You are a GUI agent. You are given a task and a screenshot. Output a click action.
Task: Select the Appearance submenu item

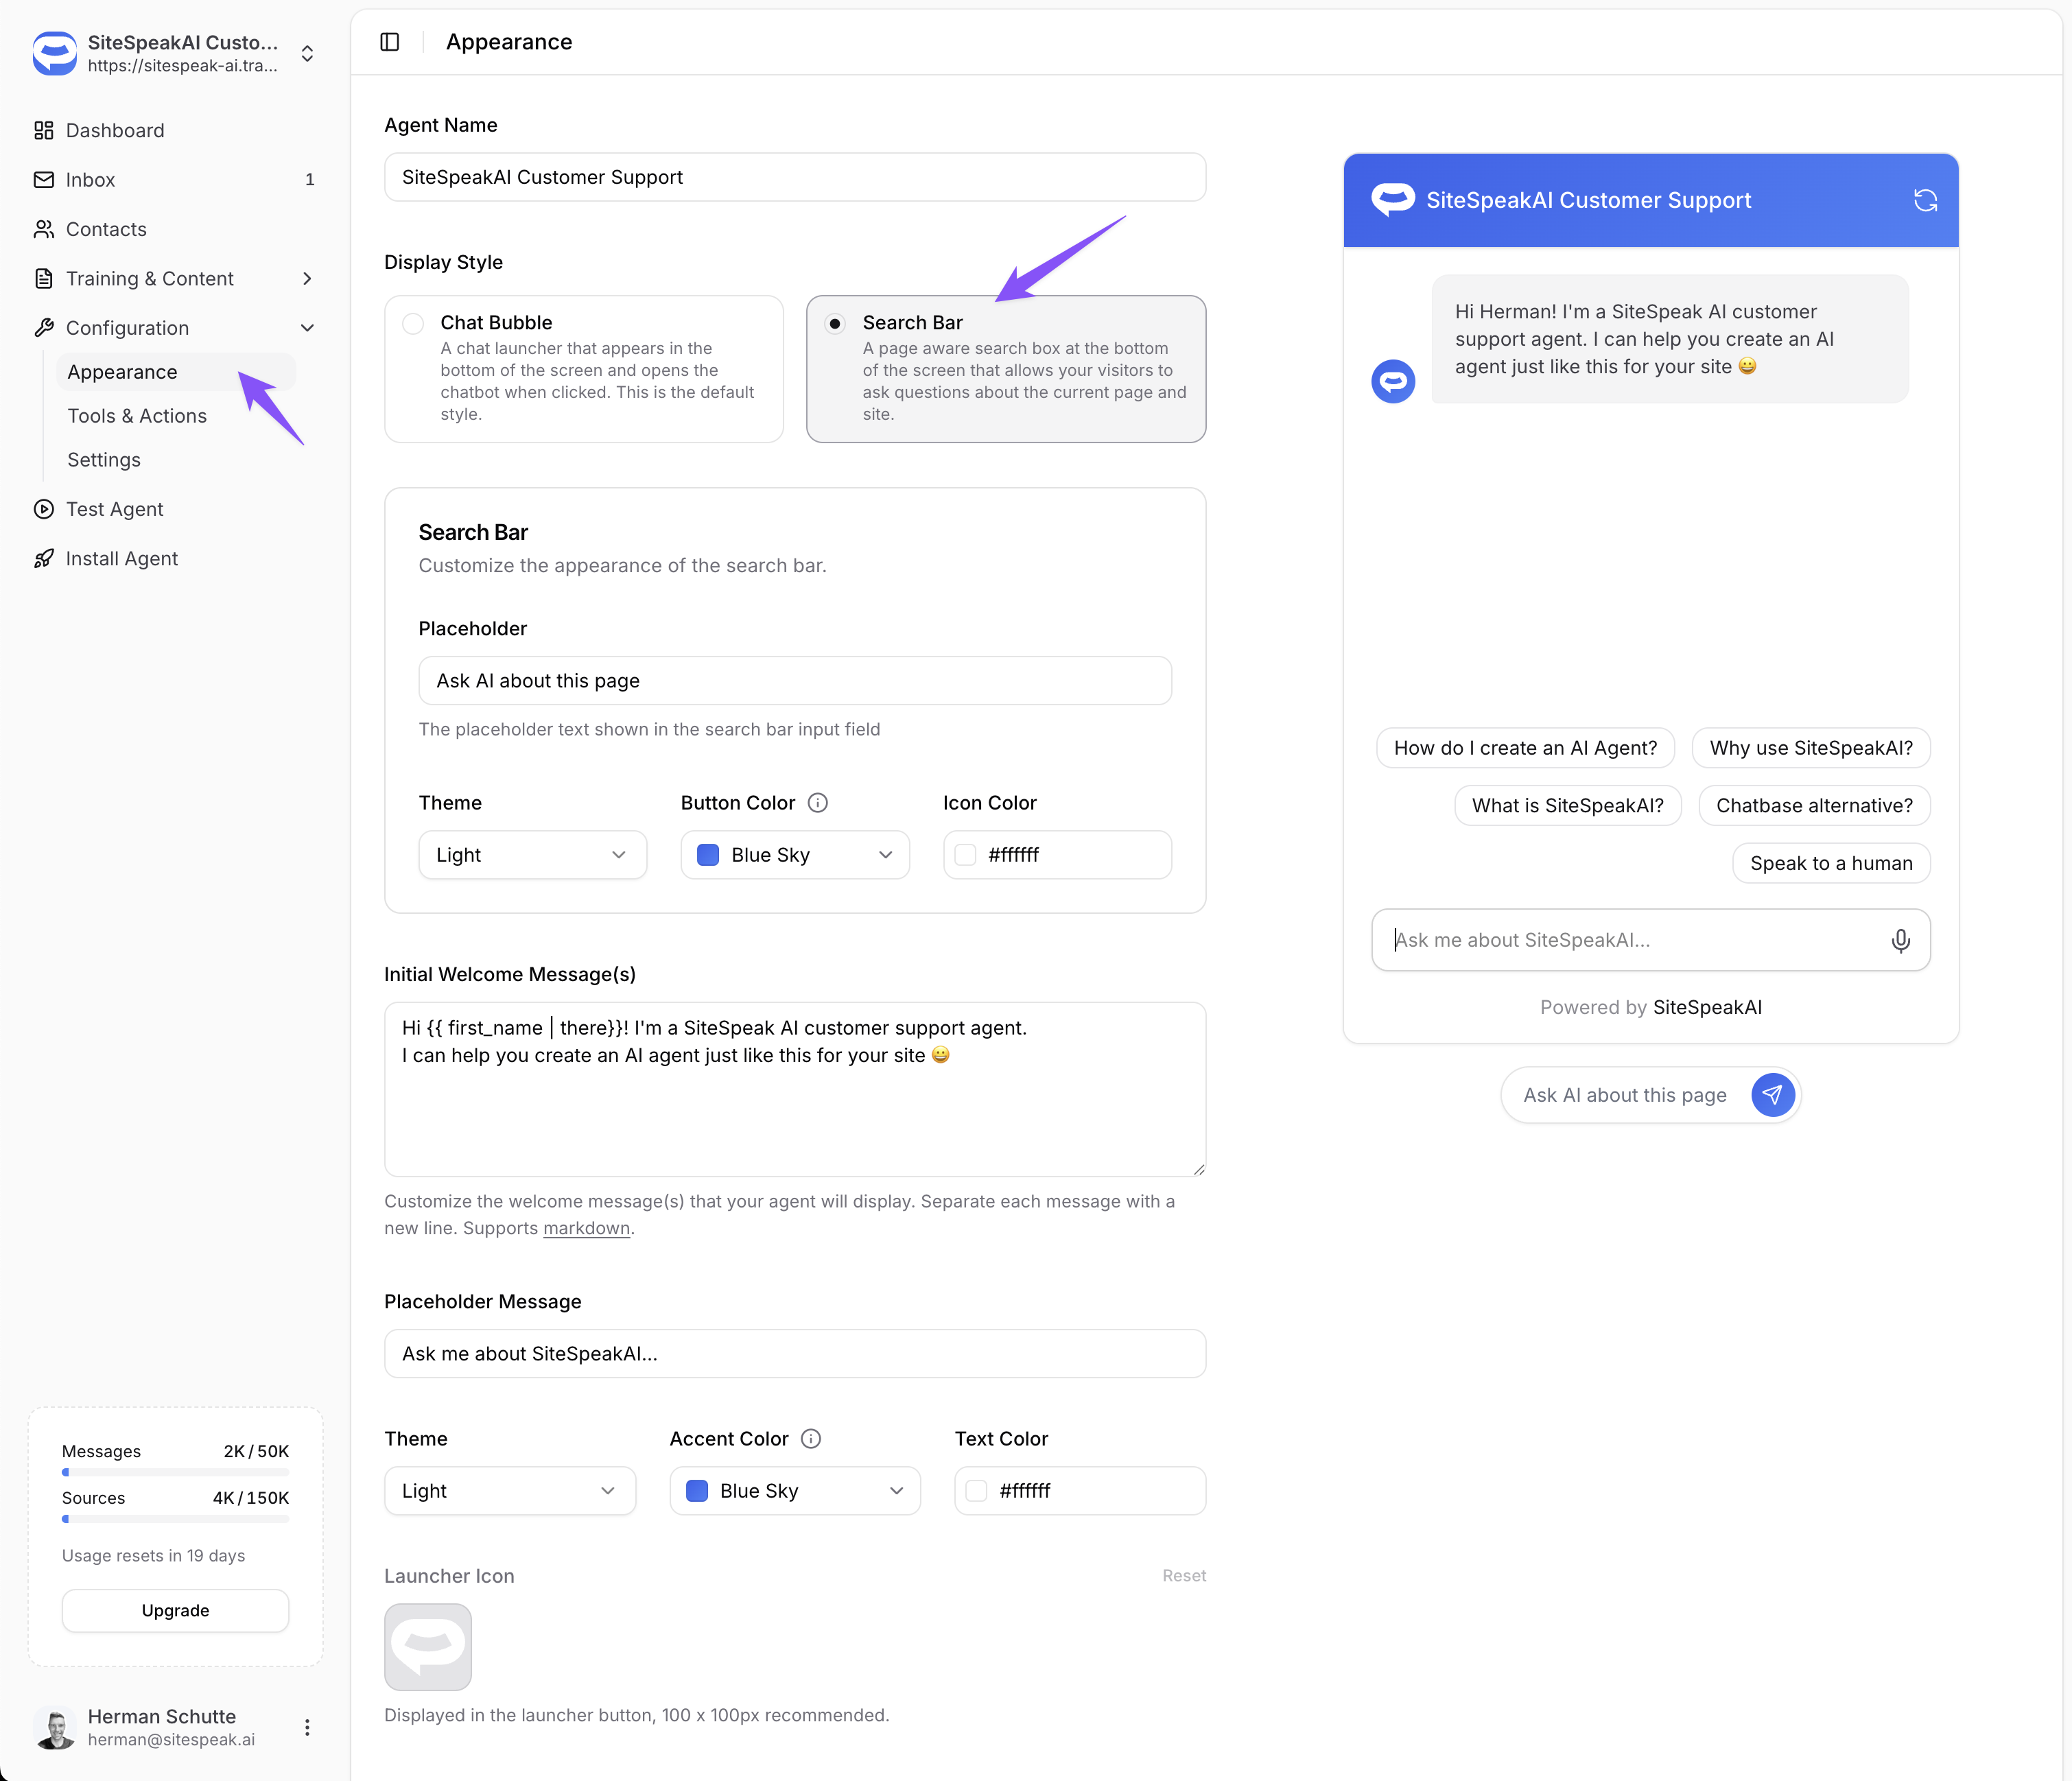176,372
